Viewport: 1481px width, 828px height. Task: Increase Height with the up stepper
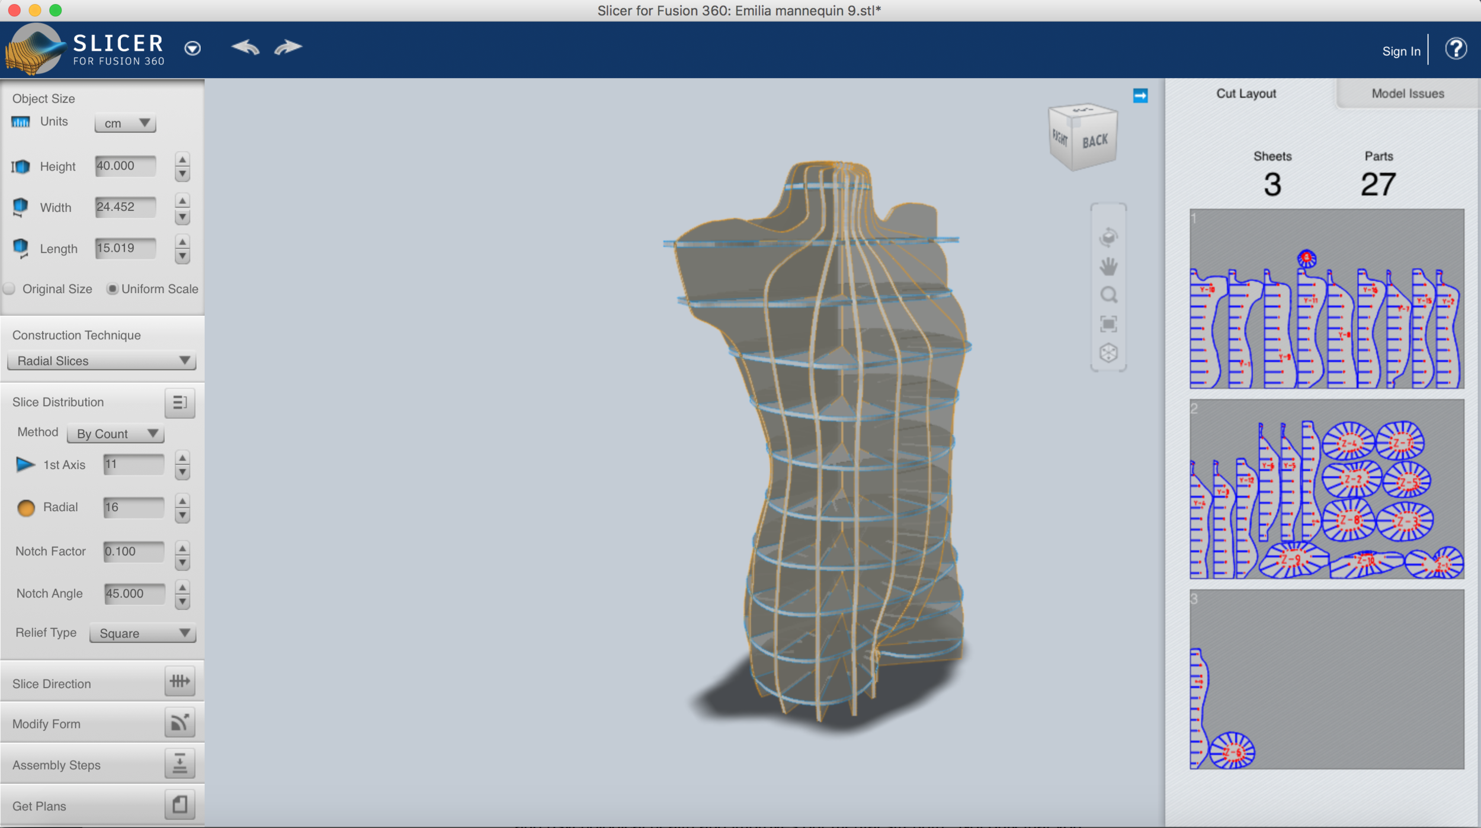point(182,159)
